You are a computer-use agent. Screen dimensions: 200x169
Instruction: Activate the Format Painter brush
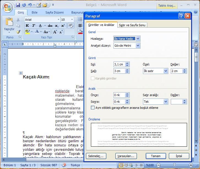click(x=18, y=32)
